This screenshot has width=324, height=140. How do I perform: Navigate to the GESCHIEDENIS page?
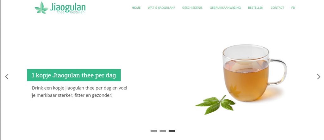tap(192, 8)
